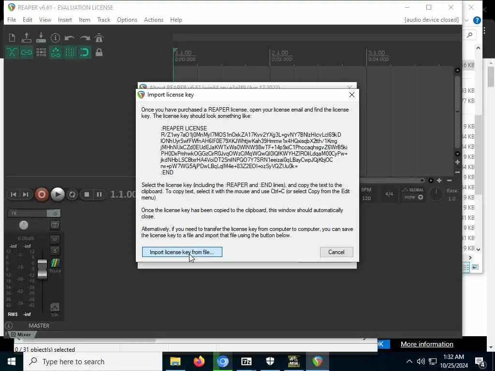Open File Explorer from taskbar

[x=175, y=361]
